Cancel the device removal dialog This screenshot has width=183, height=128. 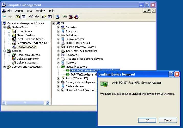(168, 120)
